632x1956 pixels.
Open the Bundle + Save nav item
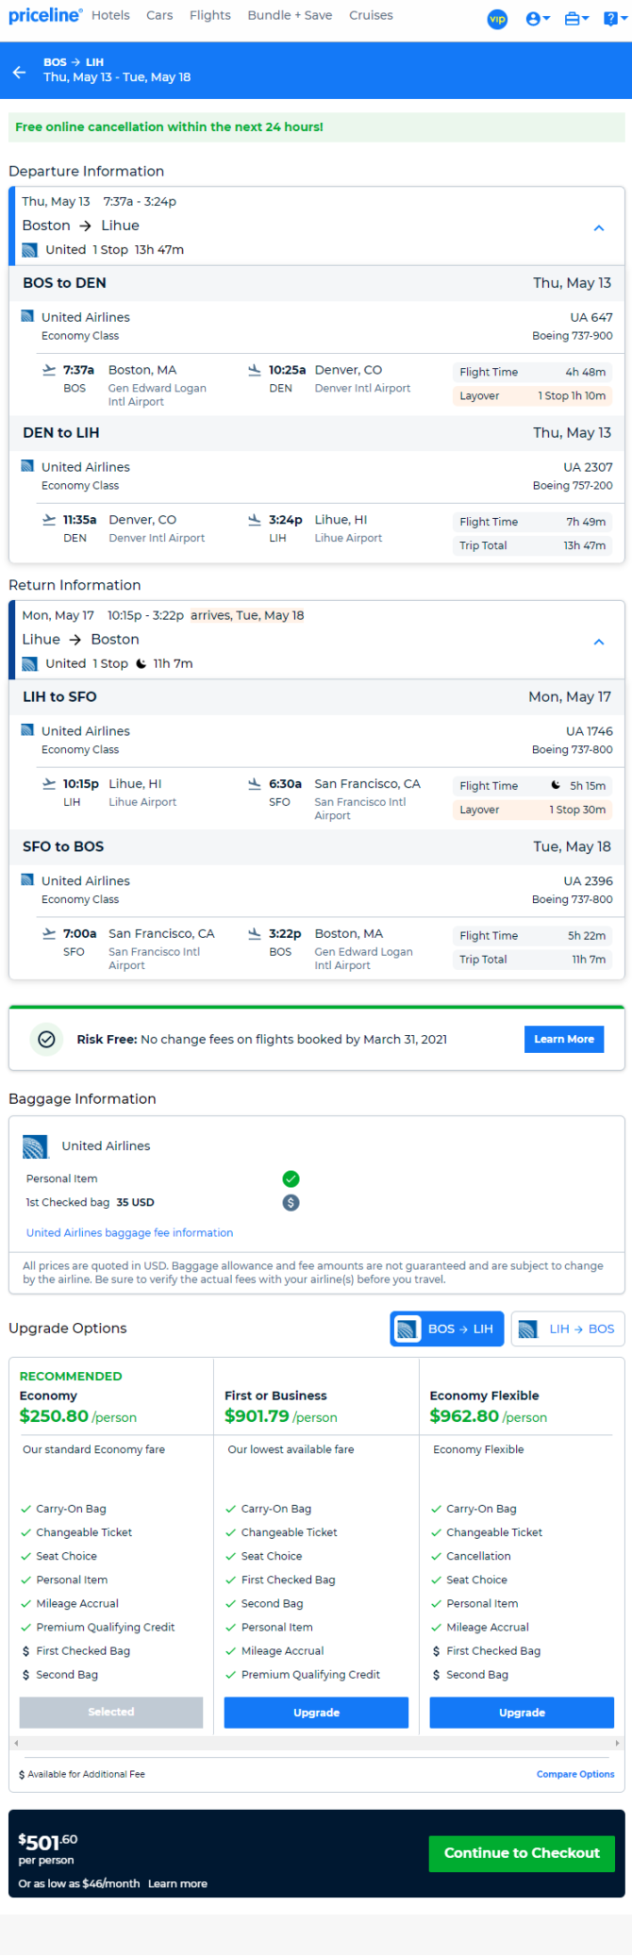coord(290,15)
